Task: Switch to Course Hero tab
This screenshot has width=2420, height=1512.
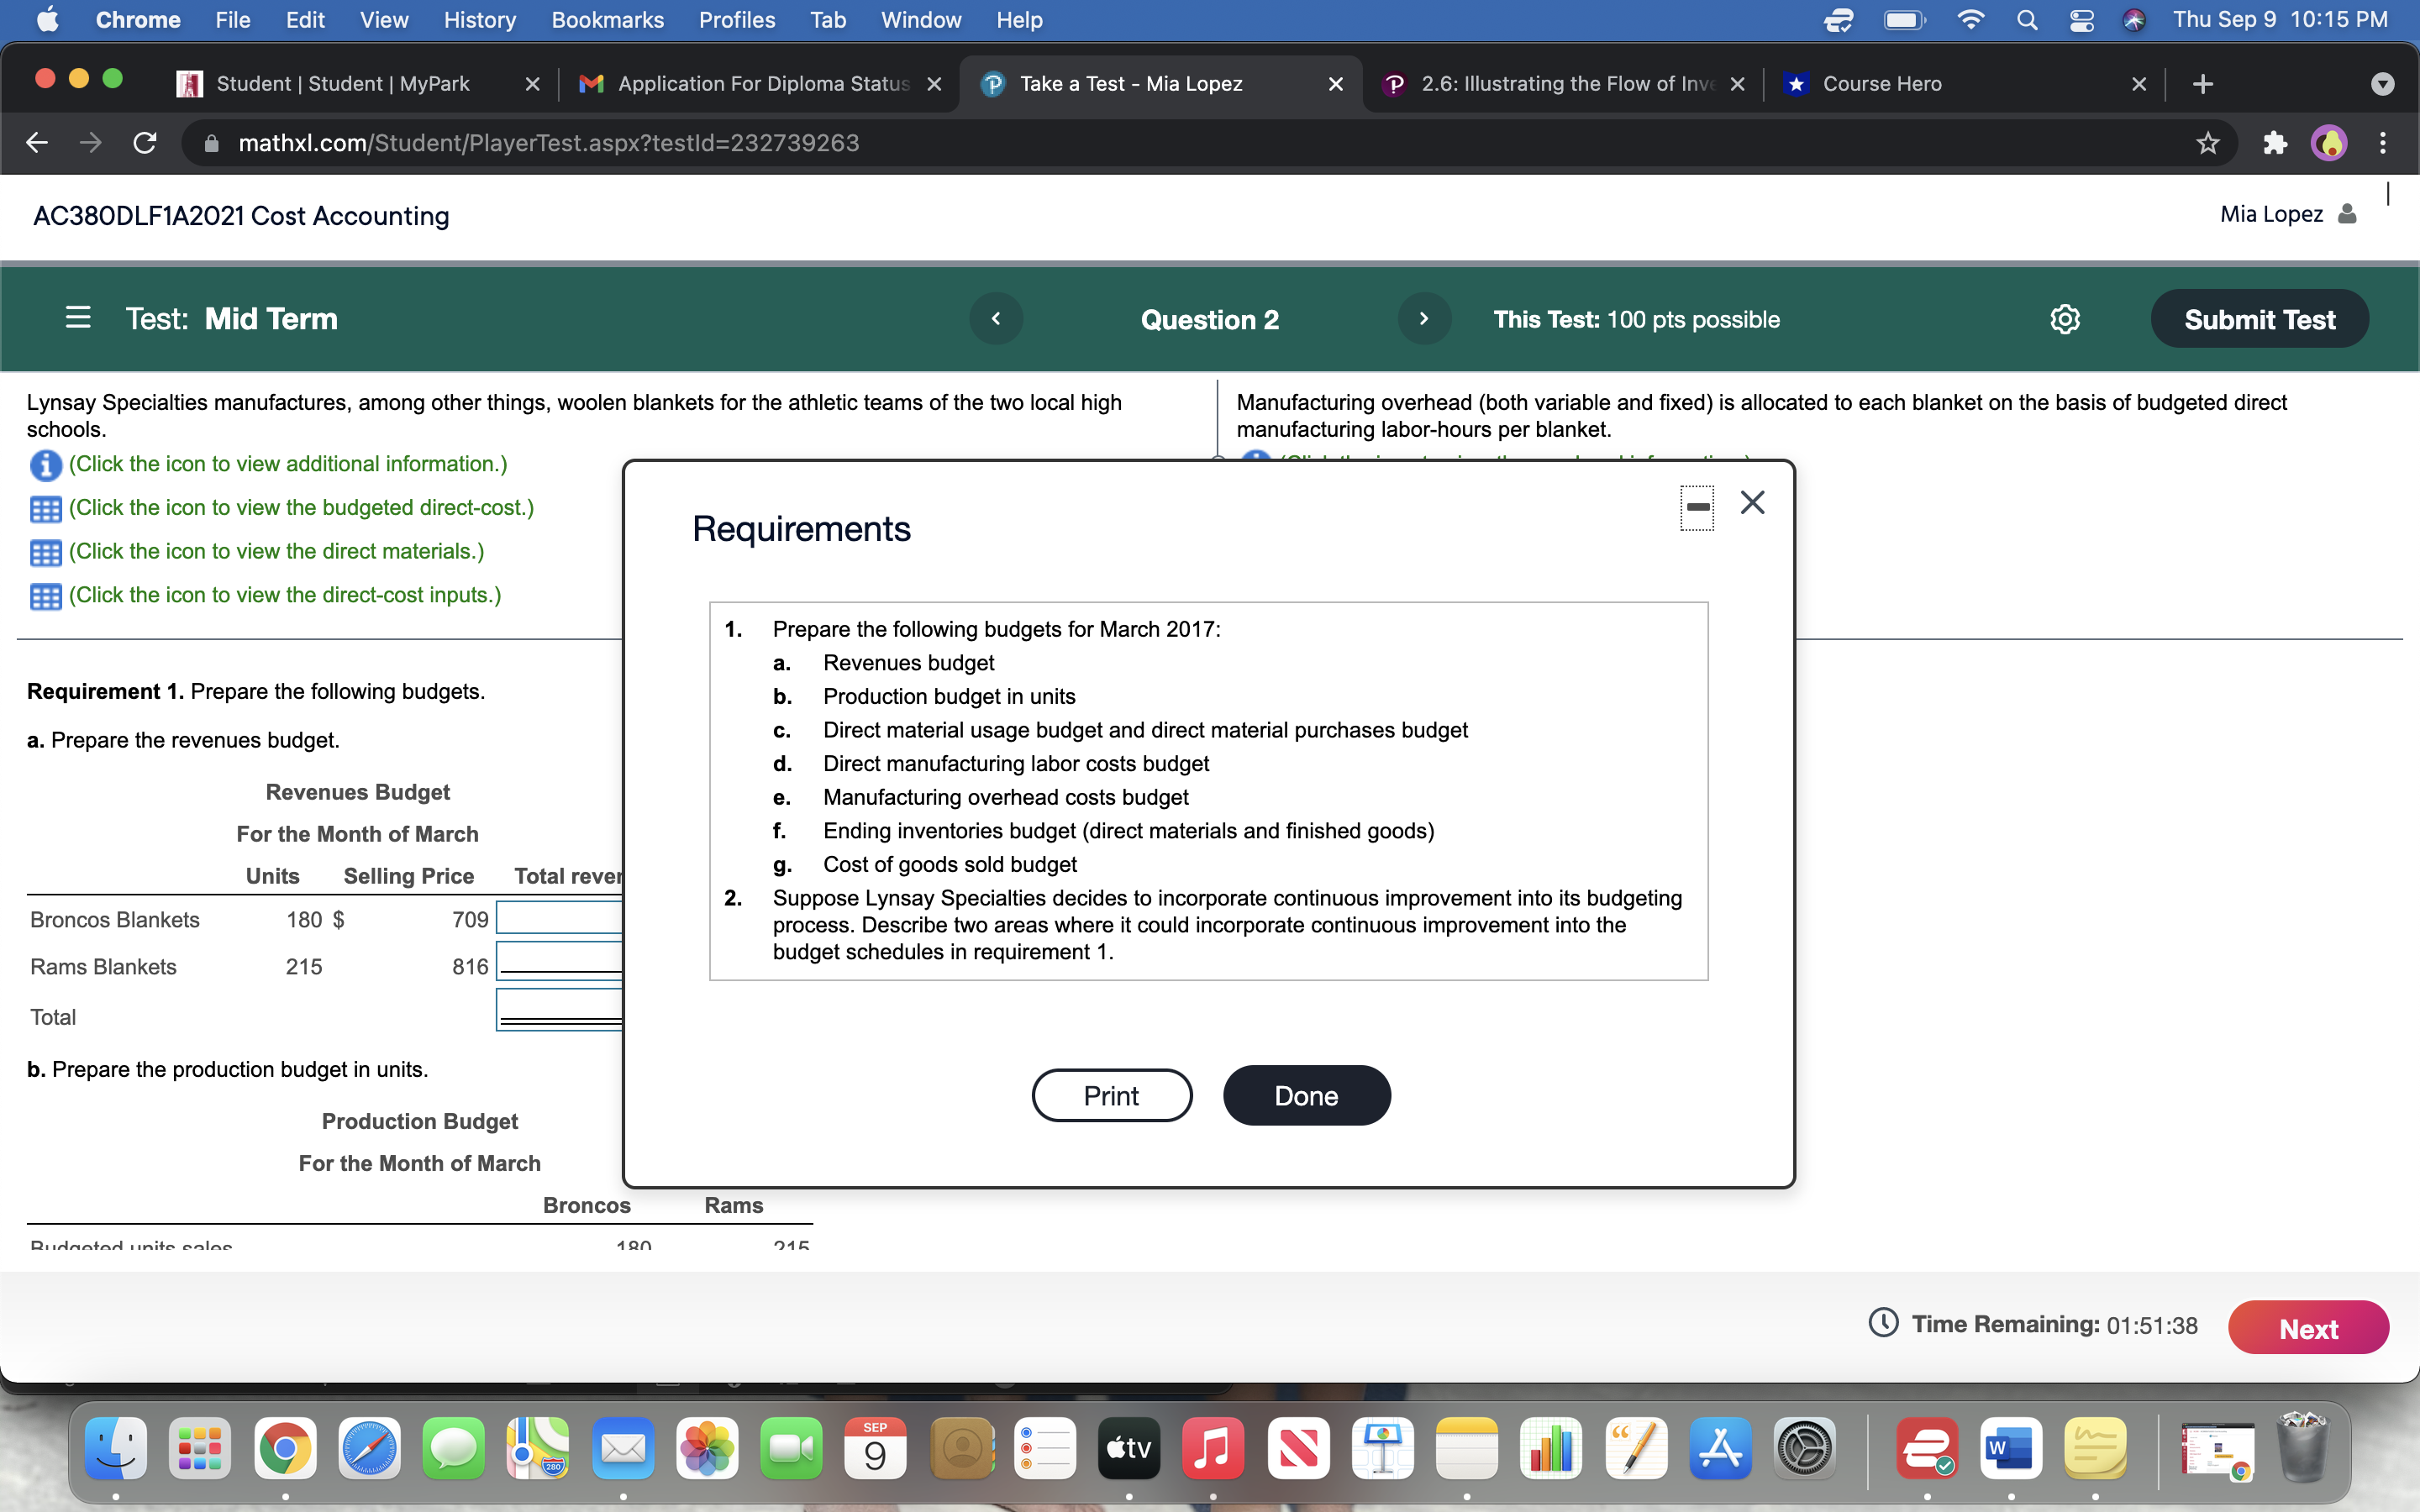Action: pyautogui.click(x=1881, y=84)
